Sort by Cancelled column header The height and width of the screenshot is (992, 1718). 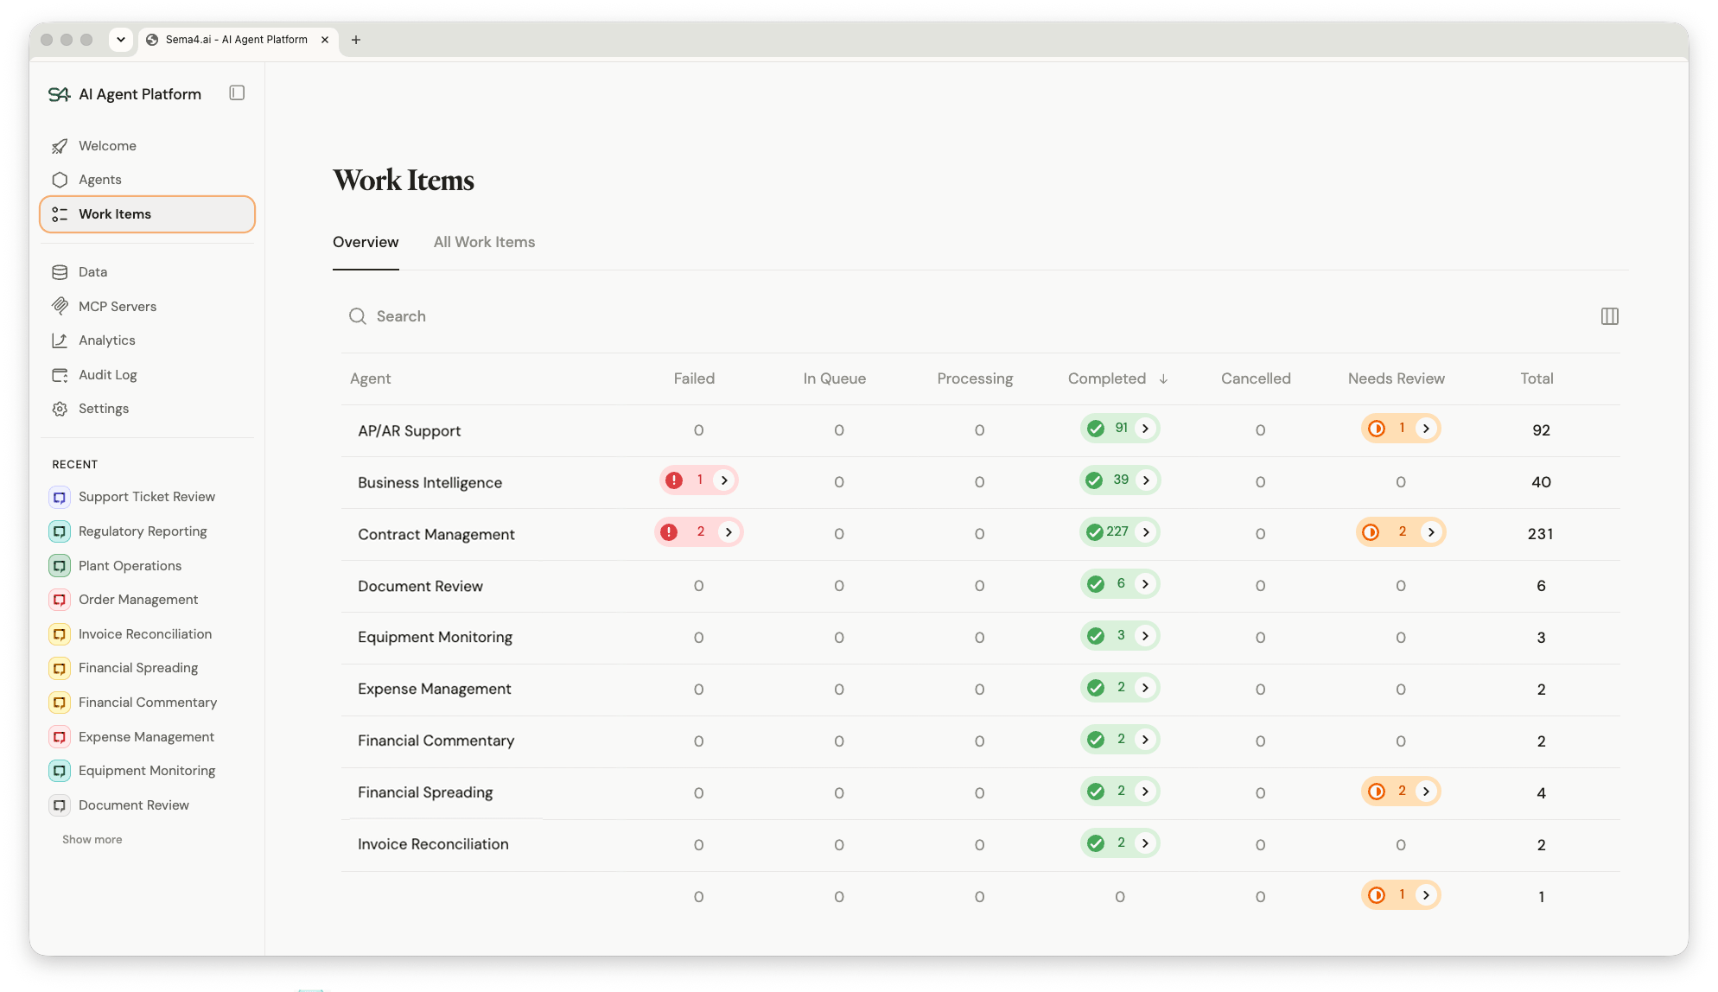click(1256, 378)
